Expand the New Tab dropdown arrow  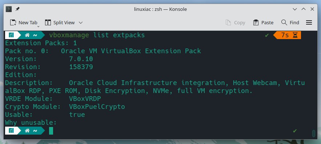coord(38,26)
